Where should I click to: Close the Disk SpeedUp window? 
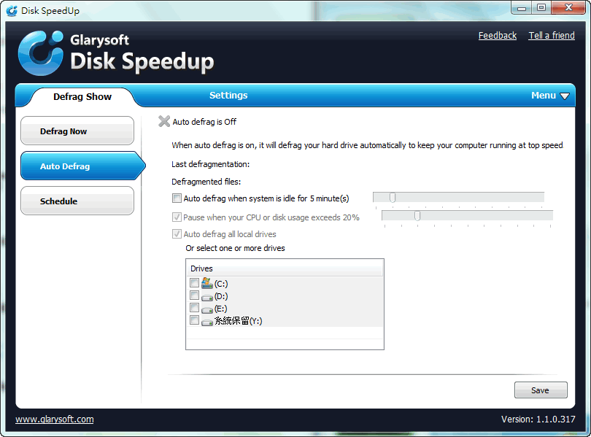[x=568, y=8]
